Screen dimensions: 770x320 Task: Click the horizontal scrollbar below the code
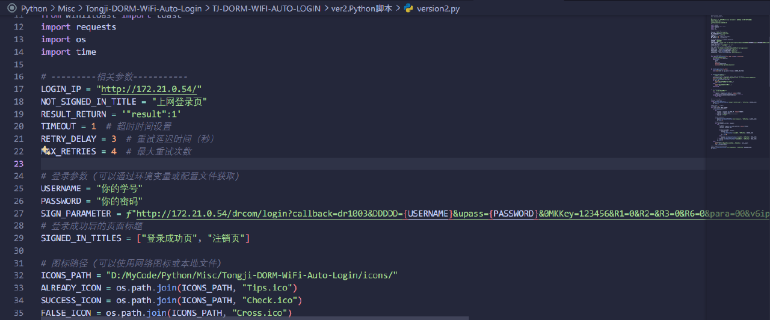point(241,317)
